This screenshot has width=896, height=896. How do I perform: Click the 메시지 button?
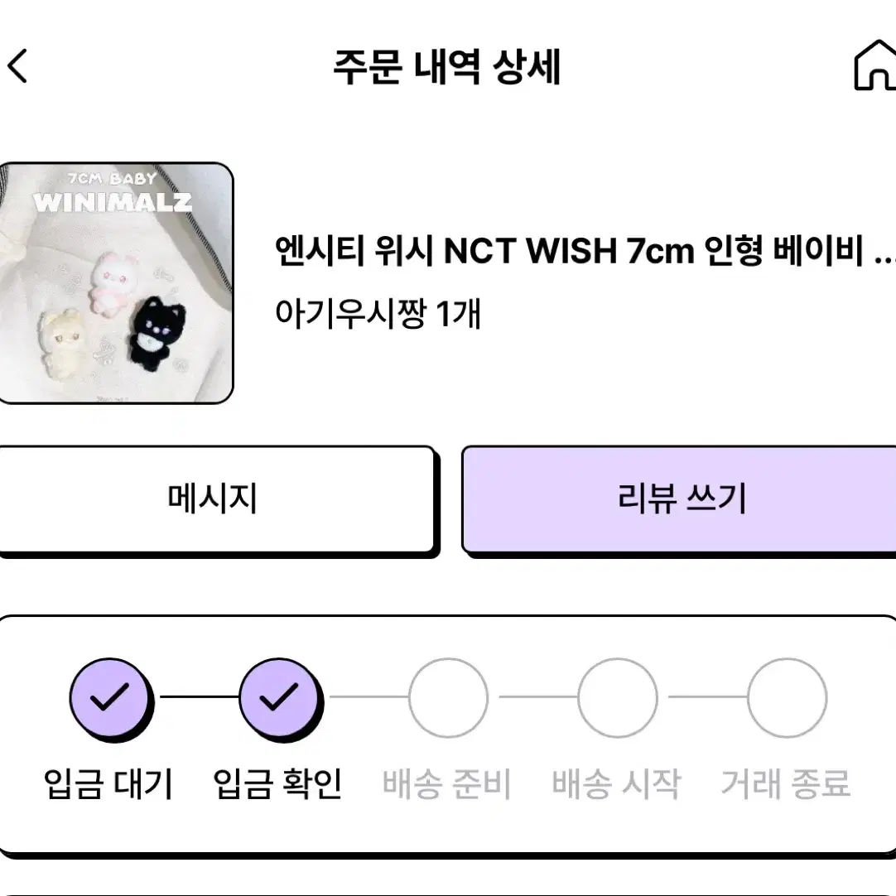217,499
